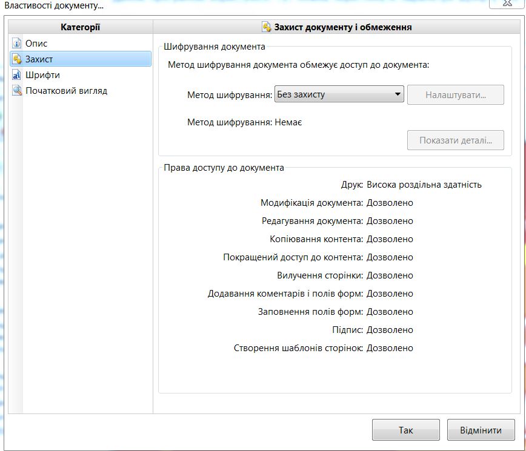Image resolution: width=526 pixels, height=451 pixels.
Task: Click the Категорії column header
Action: (x=80, y=27)
